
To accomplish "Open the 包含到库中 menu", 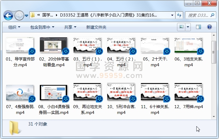I will (x=42, y=27).
